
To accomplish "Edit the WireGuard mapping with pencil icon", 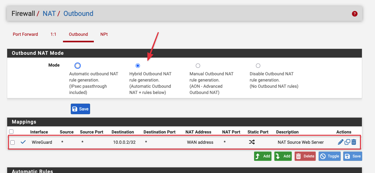I will click(340, 142).
